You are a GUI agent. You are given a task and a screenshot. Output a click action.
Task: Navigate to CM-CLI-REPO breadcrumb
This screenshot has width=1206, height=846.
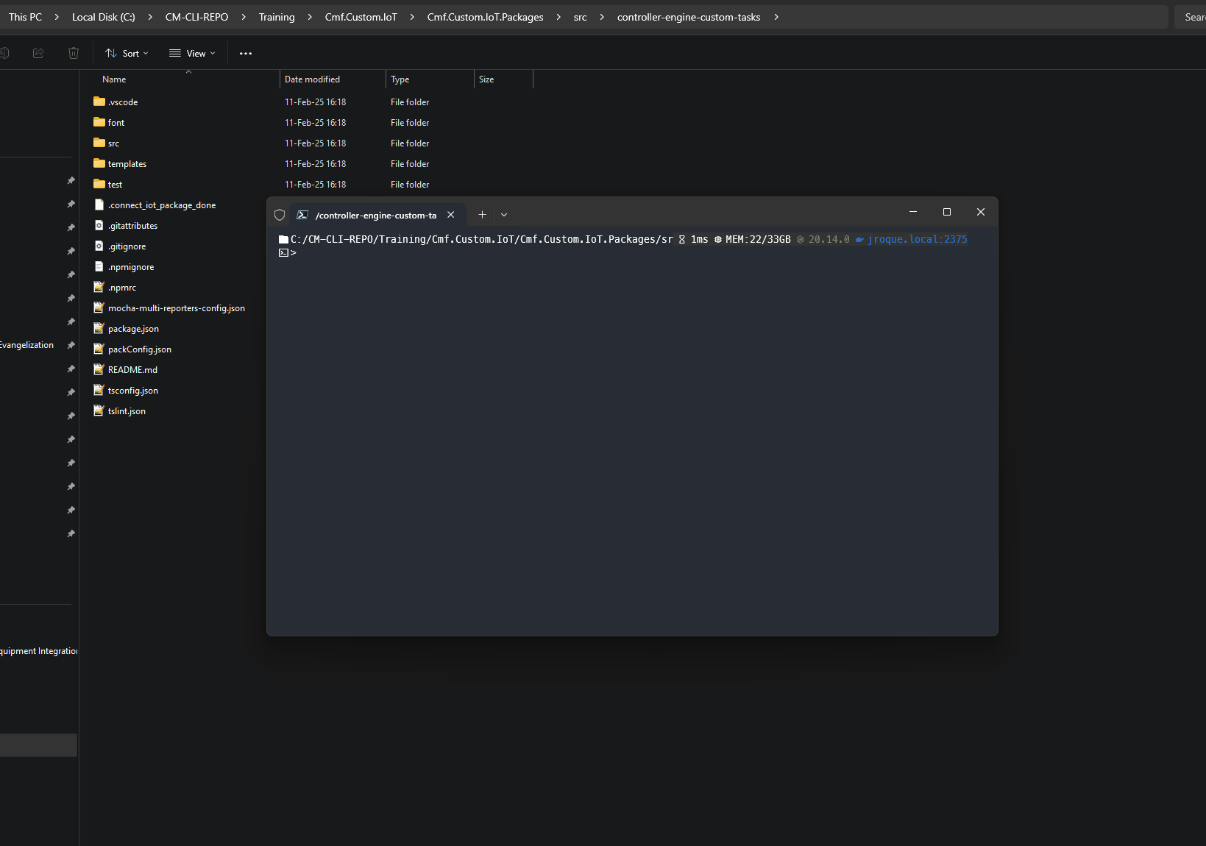tap(196, 17)
